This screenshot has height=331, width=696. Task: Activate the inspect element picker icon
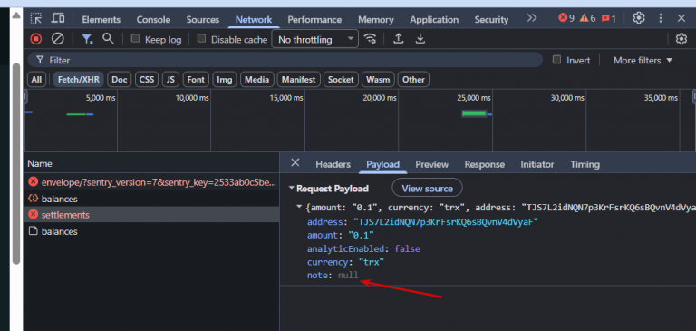pyautogui.click(x=36, y=19)
